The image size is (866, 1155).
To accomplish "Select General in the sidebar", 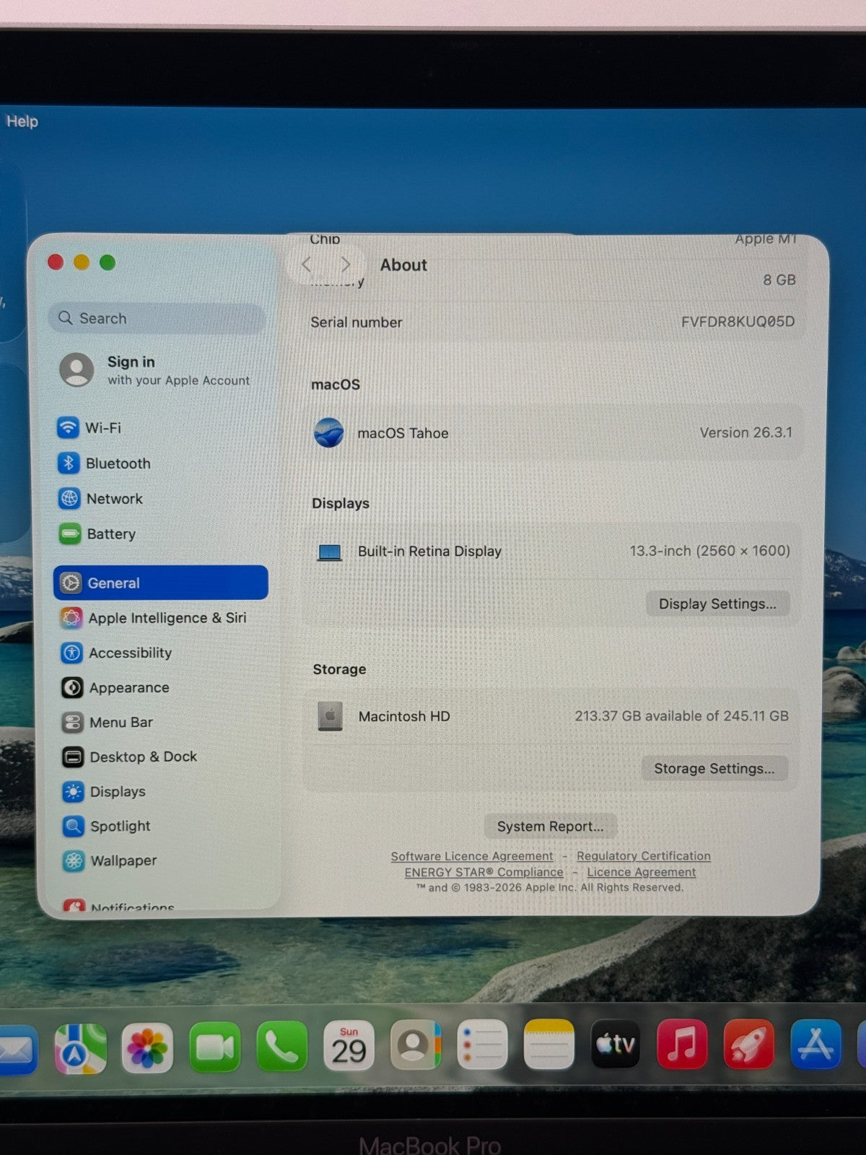I will point(160,583).
